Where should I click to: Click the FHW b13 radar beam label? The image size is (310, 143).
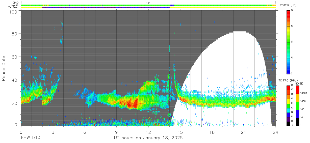(31, 138)
